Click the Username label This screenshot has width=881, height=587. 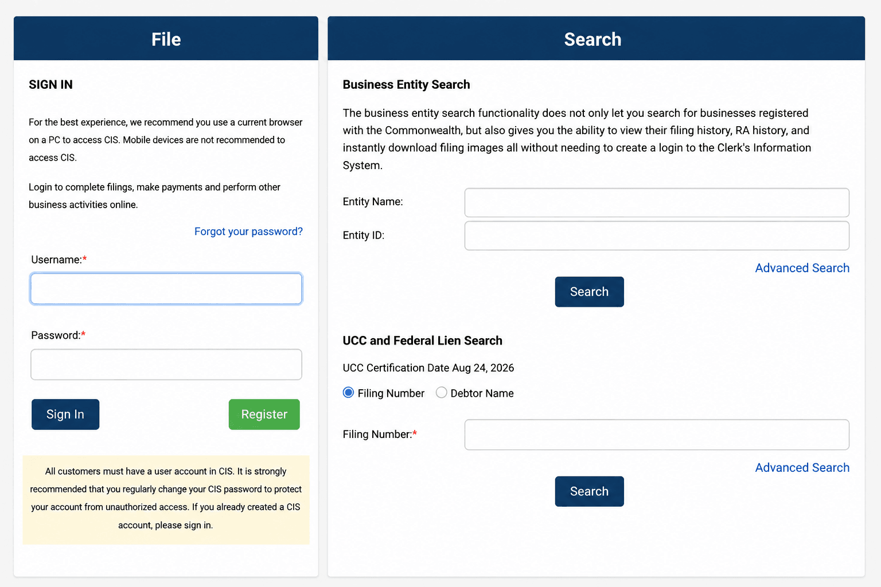tap(59, 260)
